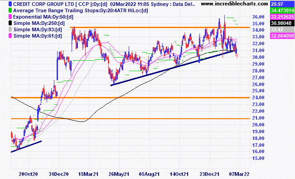Click the green Average True Range legend swatch
This screenshot has height=179, width=295.
point(10,10)
